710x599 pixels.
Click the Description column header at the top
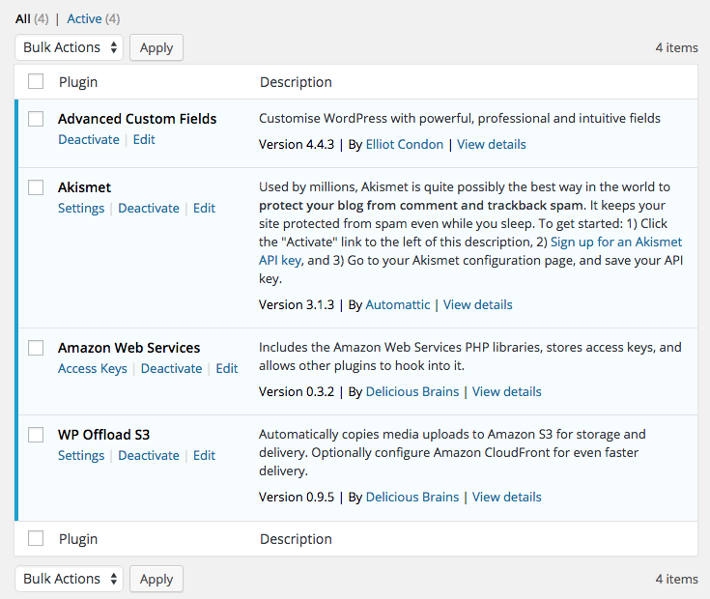click(296, 82)
